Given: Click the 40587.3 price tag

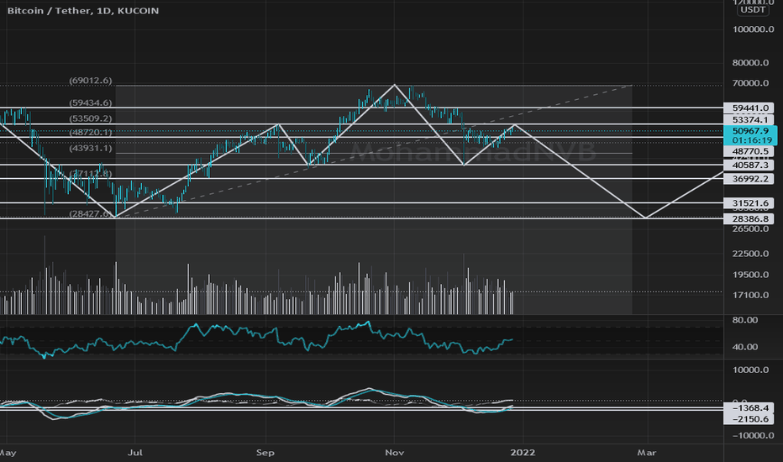Looking at the screenshot, I should [749, 165].
